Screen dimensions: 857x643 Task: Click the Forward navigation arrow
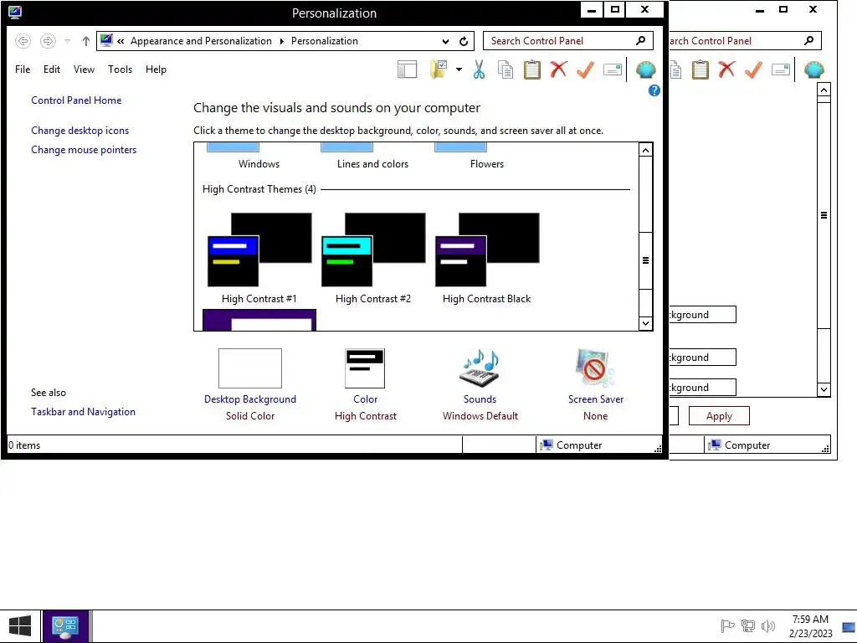pyautogui.click(x=48, y=41)
